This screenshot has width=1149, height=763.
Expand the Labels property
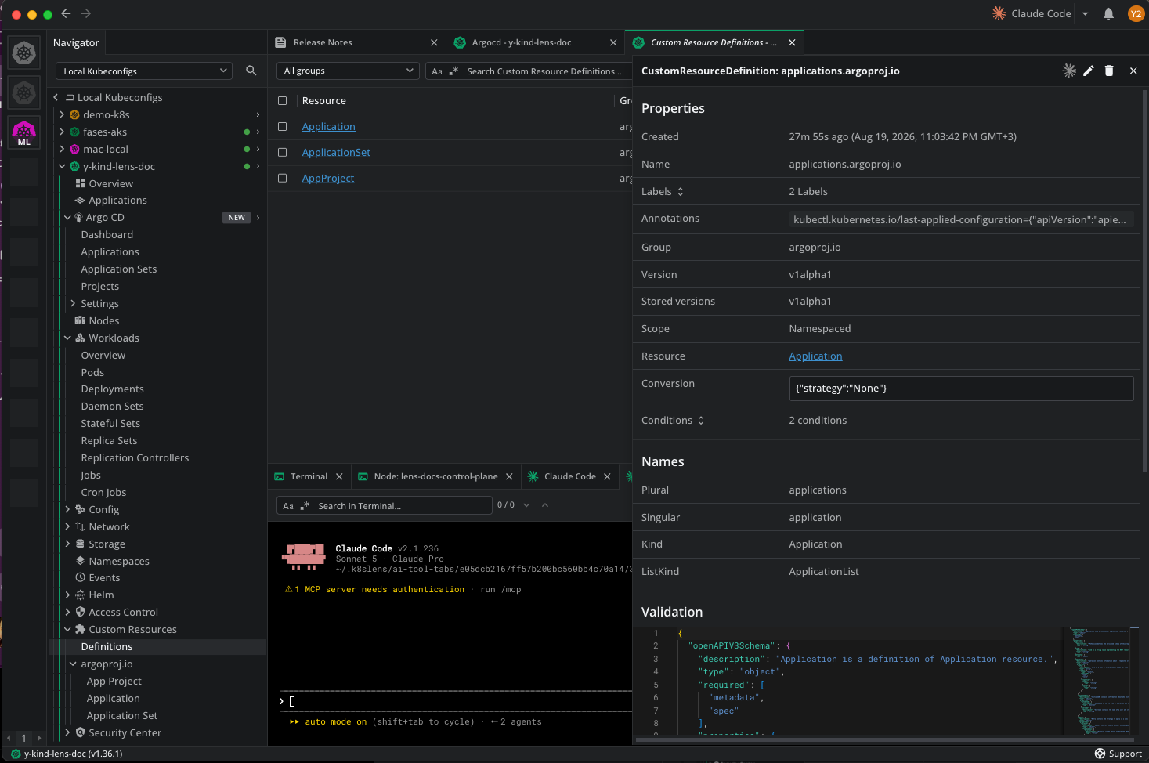pos(680,191)
